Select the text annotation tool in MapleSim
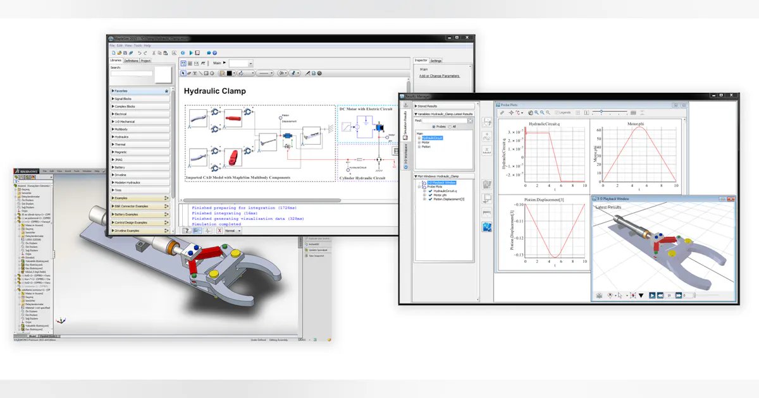This screenshot has height=398, width=759. 195,73
